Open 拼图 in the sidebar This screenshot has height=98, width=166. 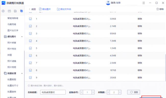10,55
